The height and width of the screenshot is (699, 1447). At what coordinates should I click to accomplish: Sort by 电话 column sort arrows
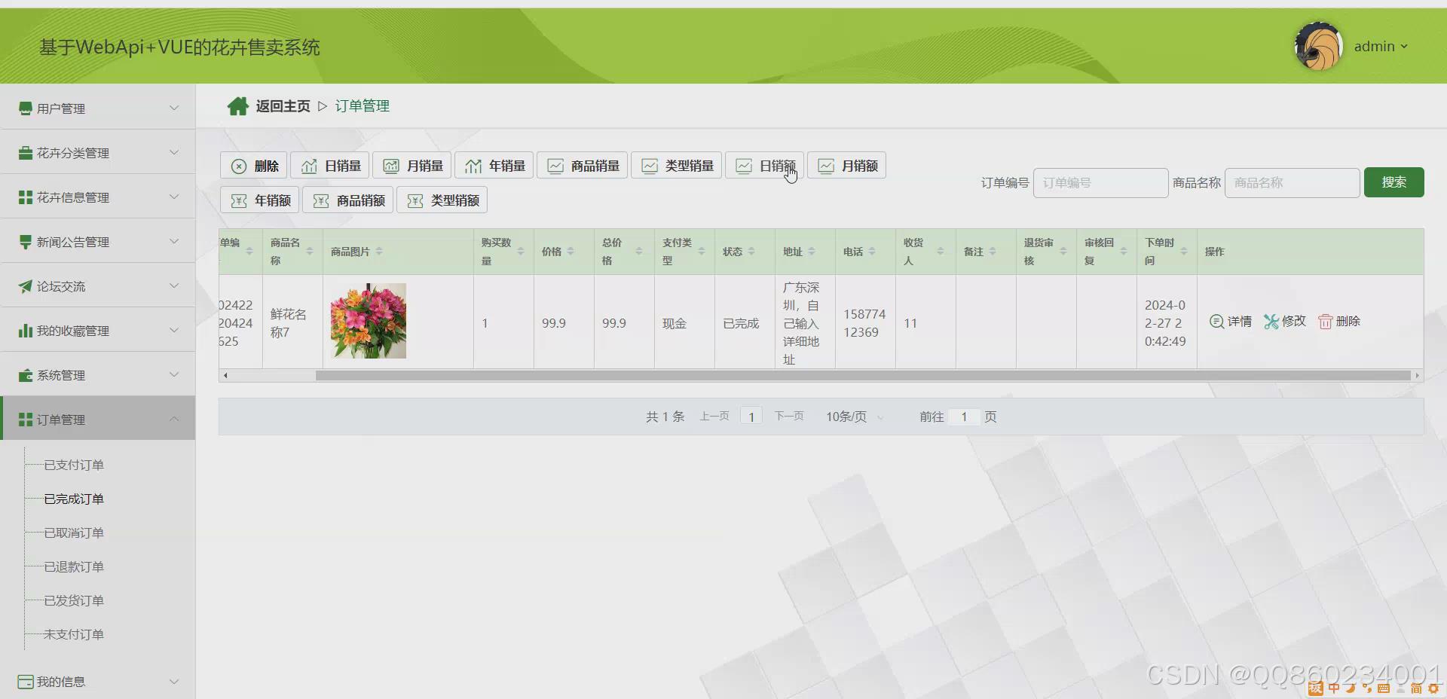pyautogui.click(x=872, y=252)
